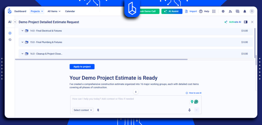Open settings gear icon
Screen dimensions: 262x125
(x=223, y=11)
